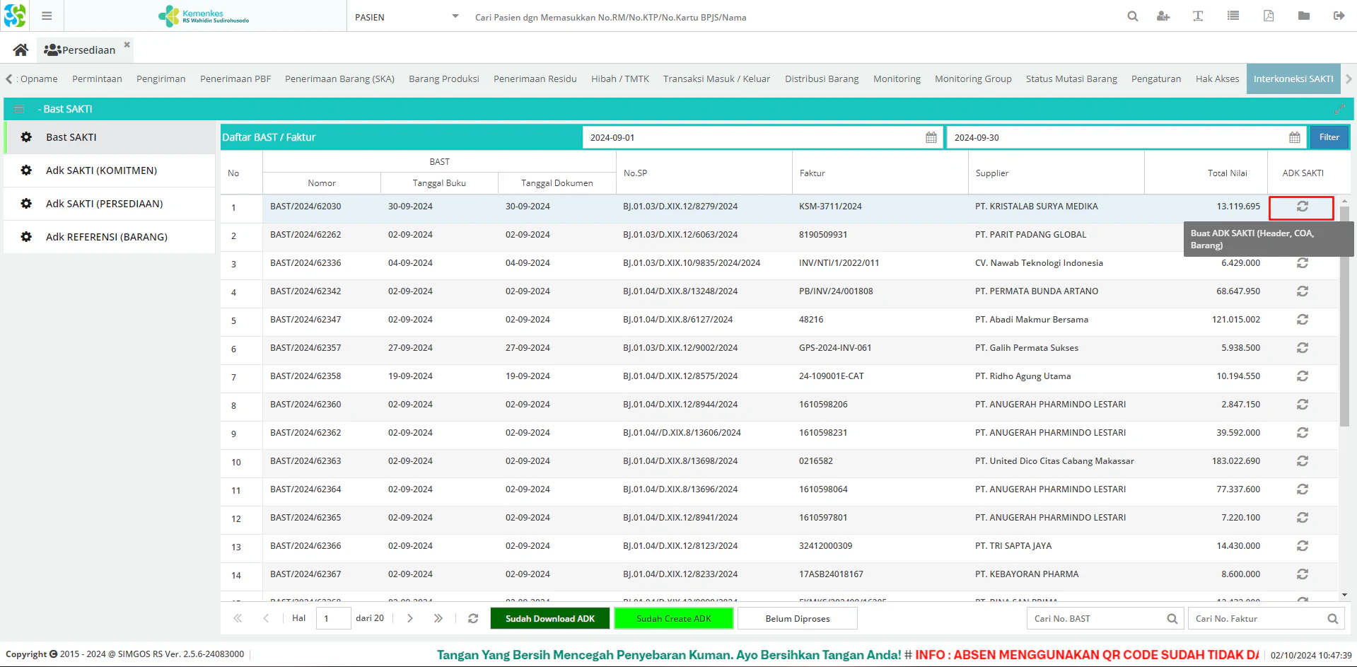Click the Filter button
This screenshot has width=1357, height=667.
coord(1329,137)
